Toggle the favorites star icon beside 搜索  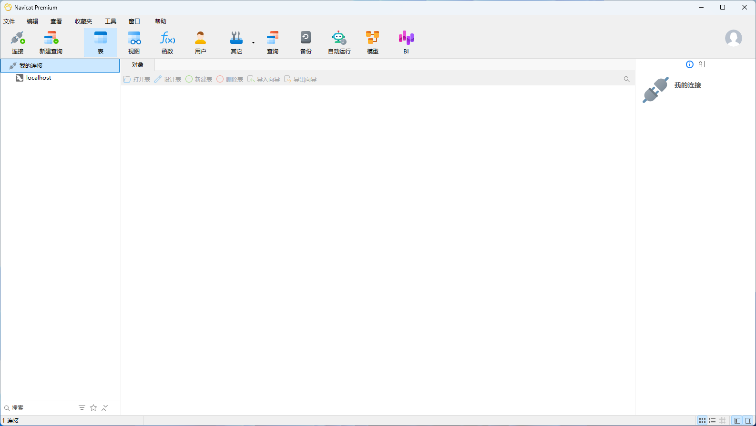(93, 408)
